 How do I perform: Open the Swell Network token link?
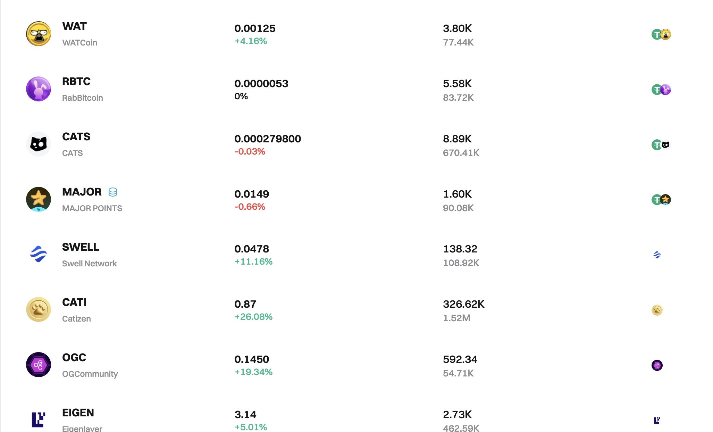pyautogui.click(x=89, y=264)
